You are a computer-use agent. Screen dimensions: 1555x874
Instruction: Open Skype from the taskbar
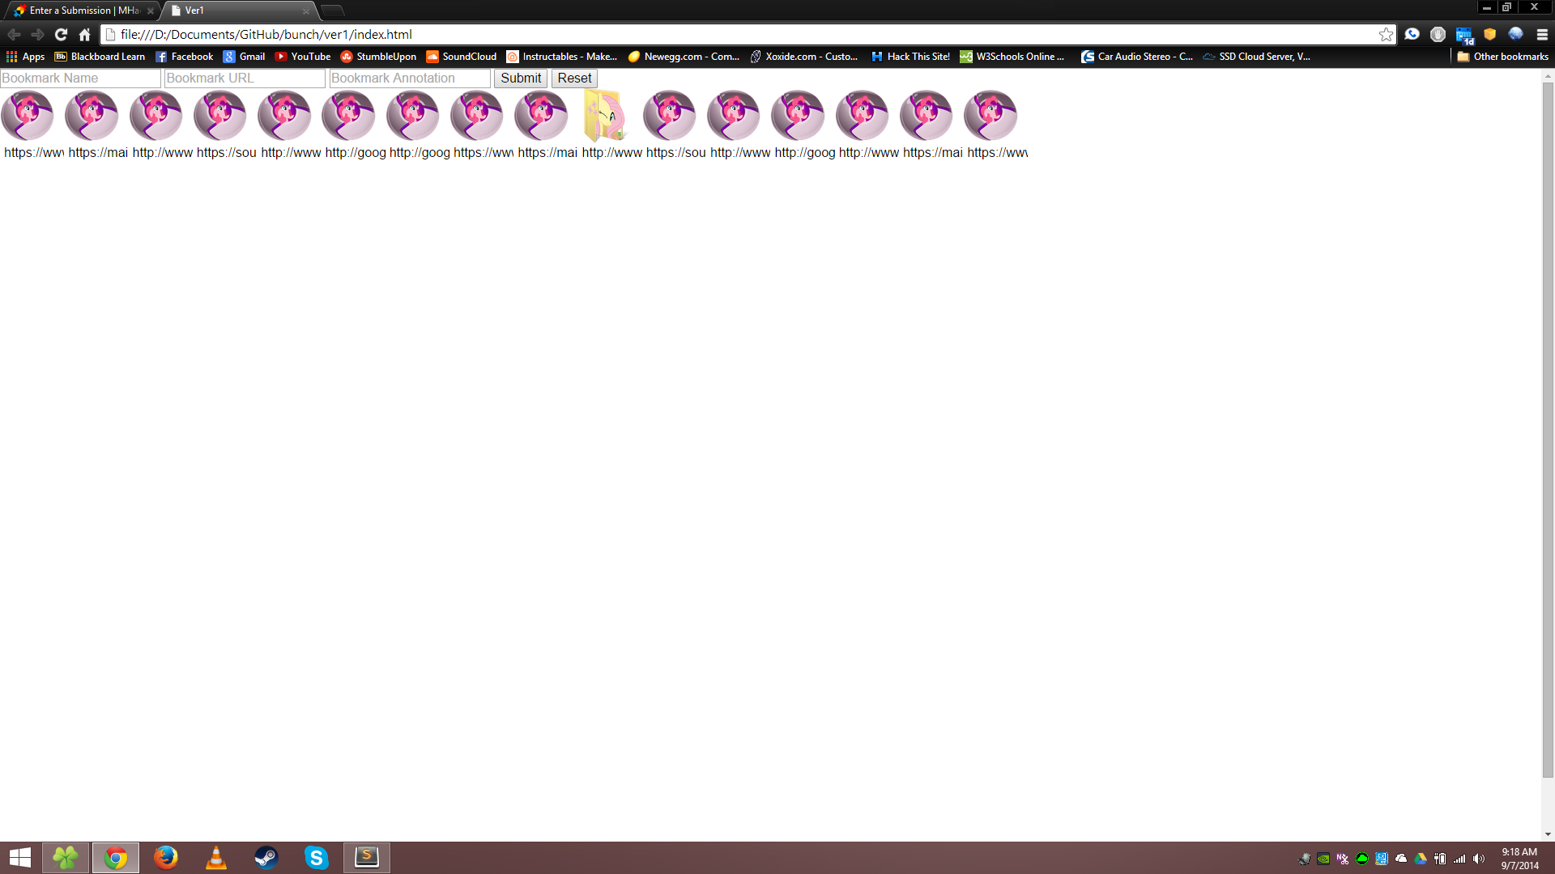(x=316, y=857)
